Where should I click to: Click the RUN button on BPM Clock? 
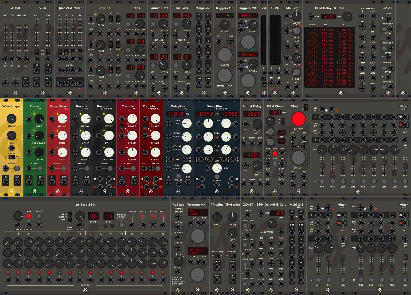275,153
